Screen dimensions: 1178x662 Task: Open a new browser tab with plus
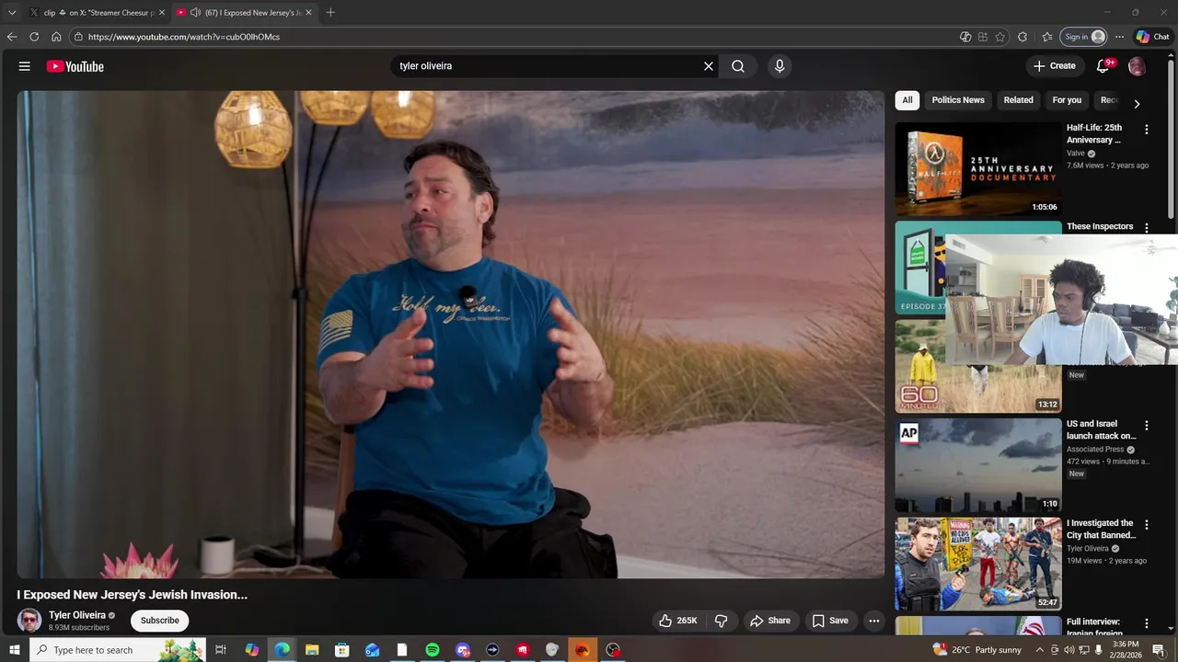click(x=330, y=12)
